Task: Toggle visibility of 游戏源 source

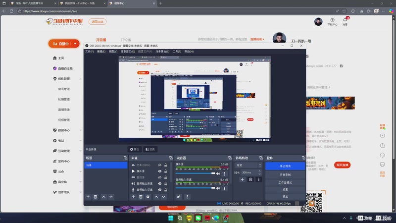Action: point(160,177)
